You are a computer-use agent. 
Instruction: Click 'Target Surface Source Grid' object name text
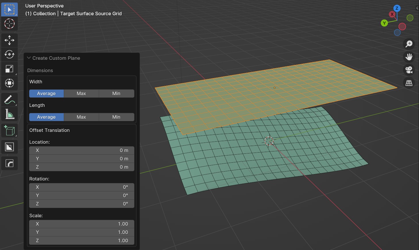tap(91, 14)
